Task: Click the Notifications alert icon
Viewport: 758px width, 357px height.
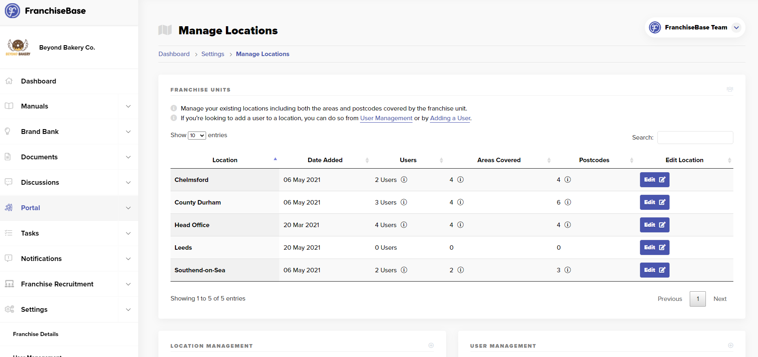Action: pos(8,259)
